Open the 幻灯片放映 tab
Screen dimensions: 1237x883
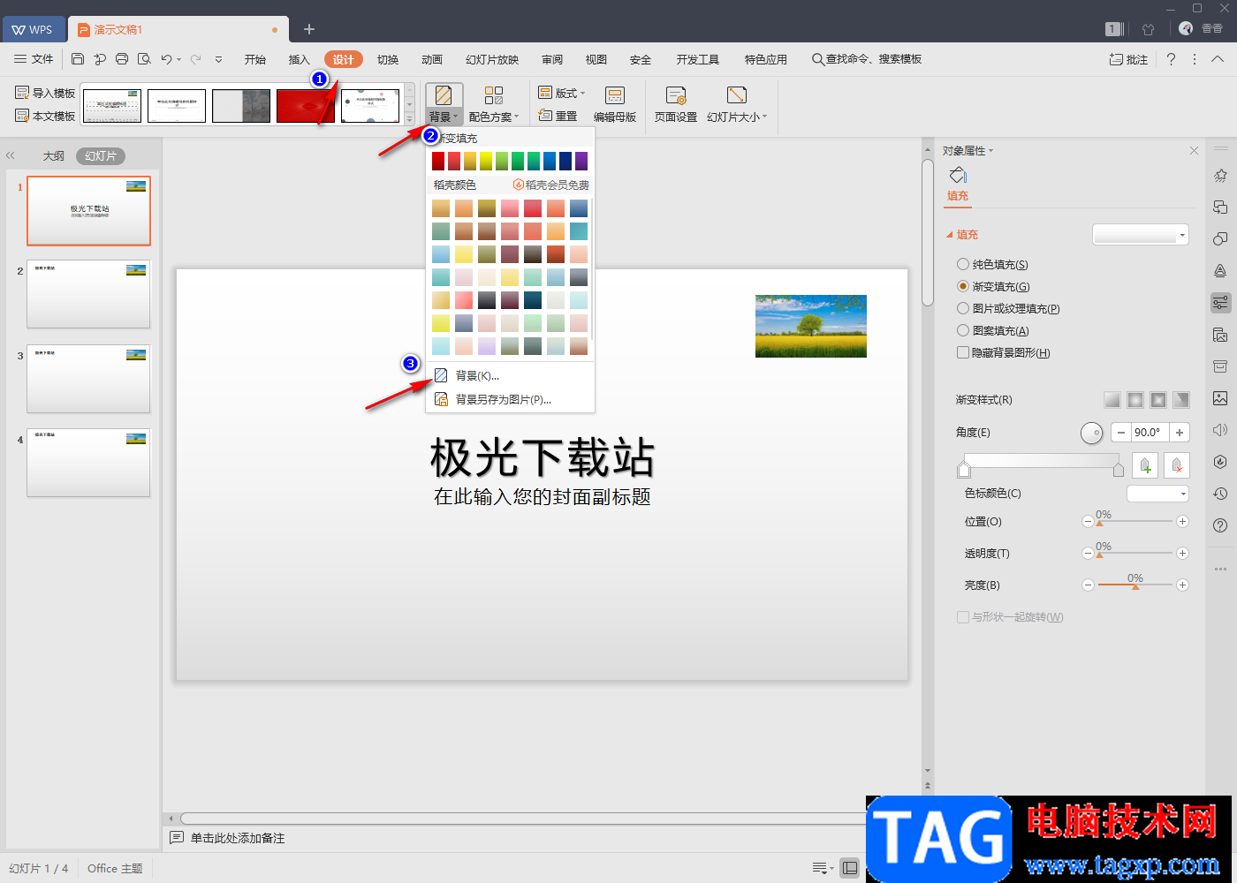tap(492, 59)
